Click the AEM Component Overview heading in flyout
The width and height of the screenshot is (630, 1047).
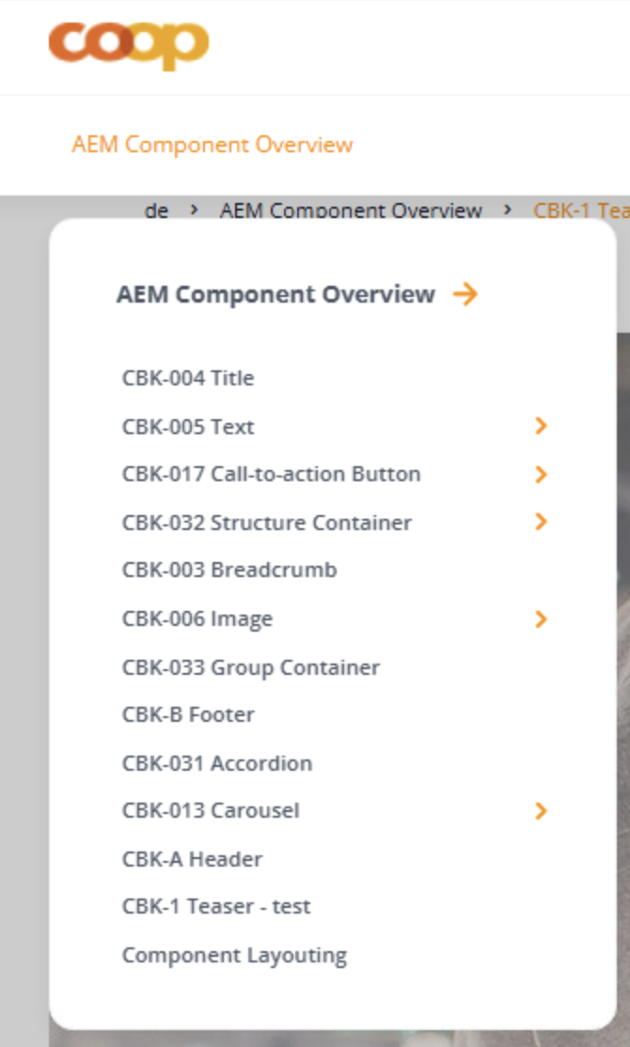277,294
